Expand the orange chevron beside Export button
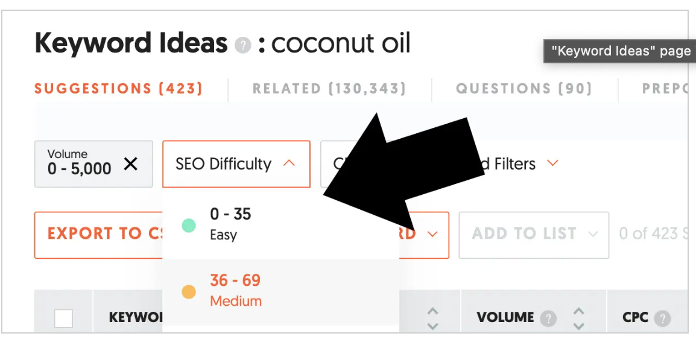Viewport: 696px width, 345px height. click(432, 234)
